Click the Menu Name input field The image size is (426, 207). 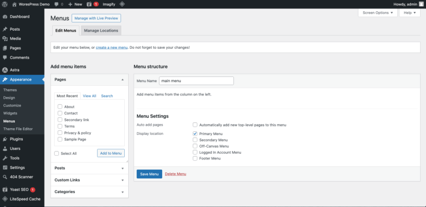(x=196, y=81)
